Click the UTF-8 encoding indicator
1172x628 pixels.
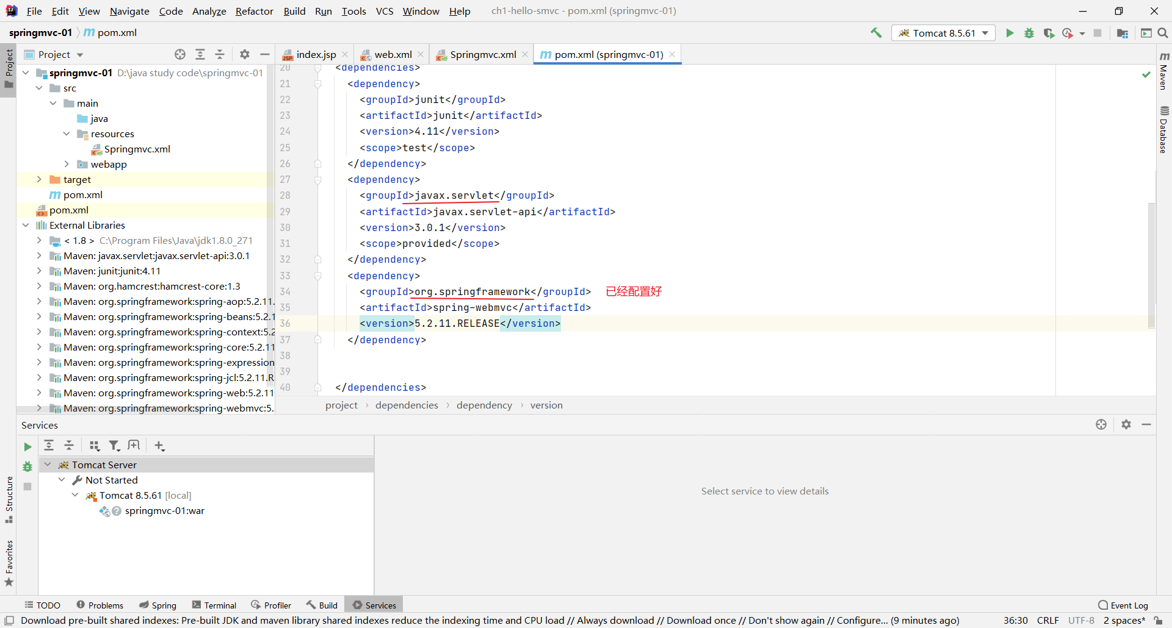pos(1081,620)
